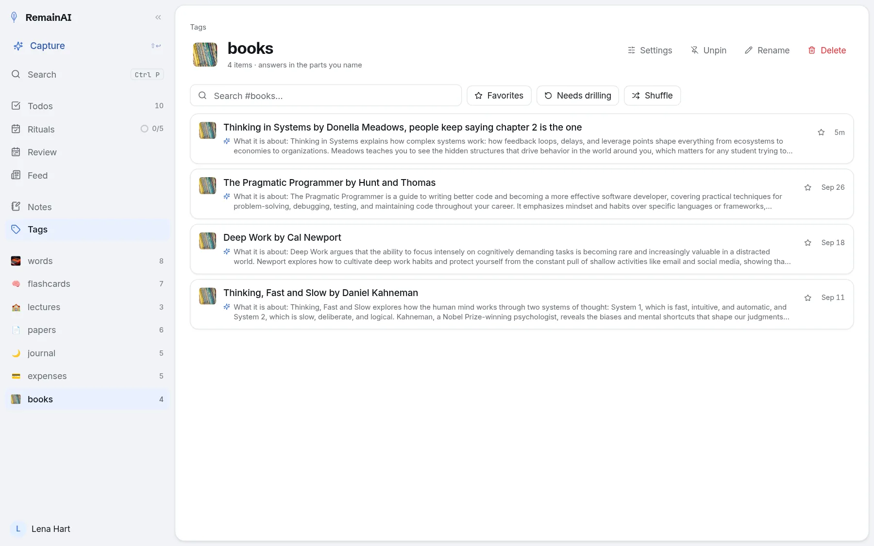The image size is (874, 546).
Task: Click Deep Work item thumbnail
Action: [208, 241]
